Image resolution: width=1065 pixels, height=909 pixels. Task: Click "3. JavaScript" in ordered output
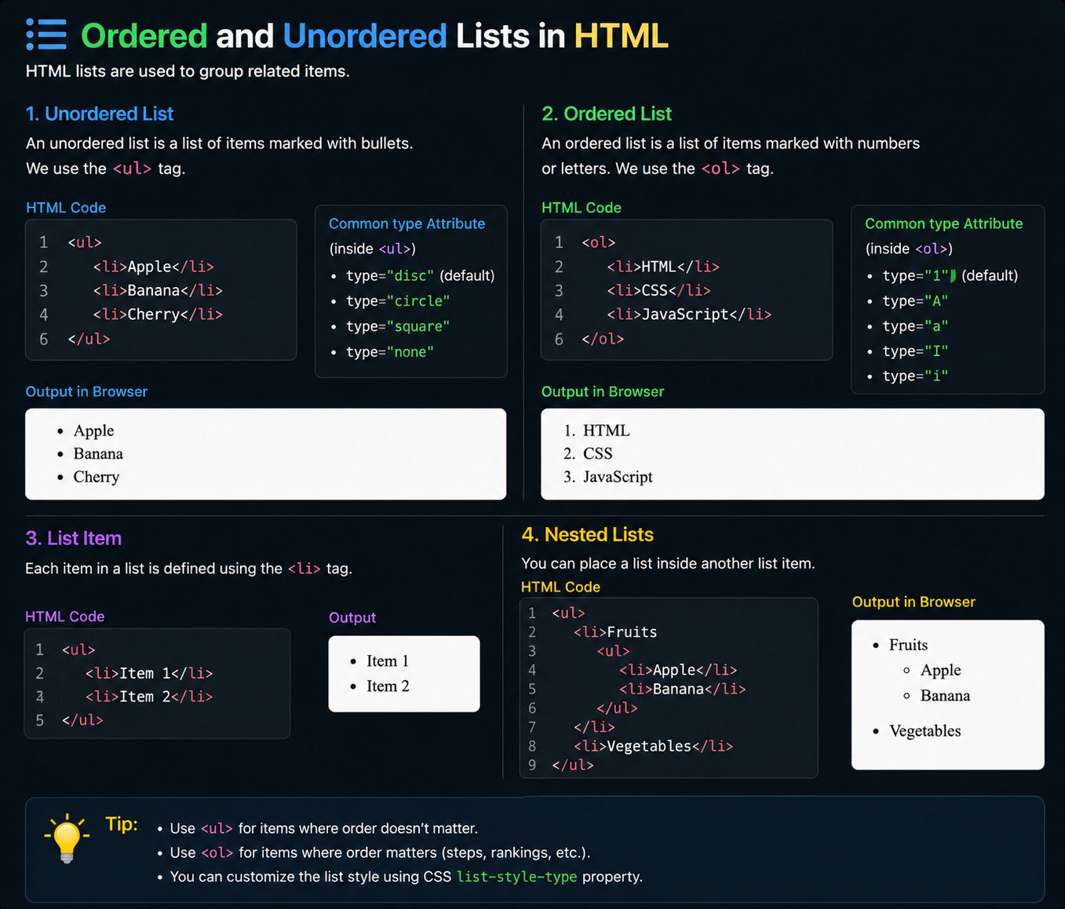[x=608, y=477]
